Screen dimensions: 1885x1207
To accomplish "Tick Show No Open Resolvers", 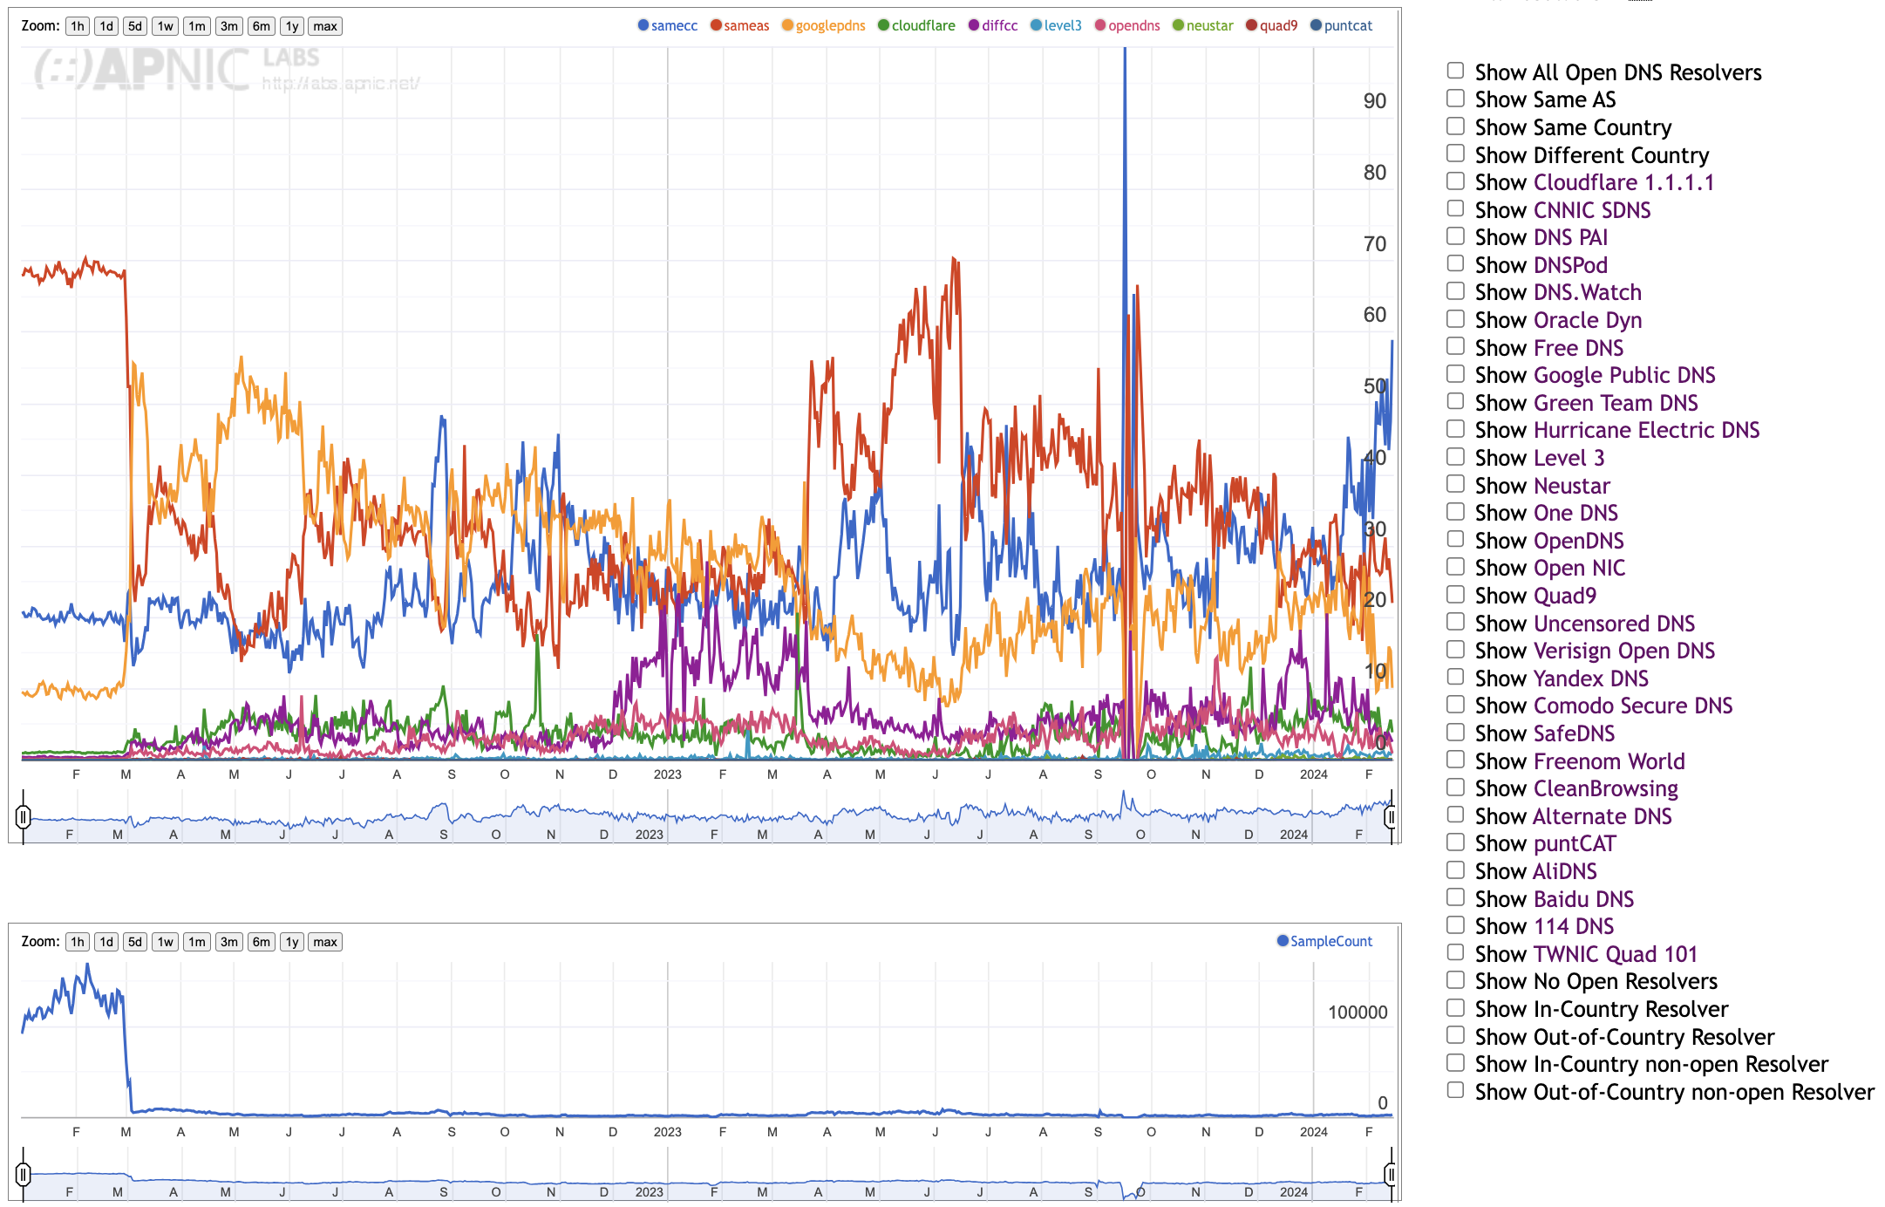I will [x=1455, y=979].
